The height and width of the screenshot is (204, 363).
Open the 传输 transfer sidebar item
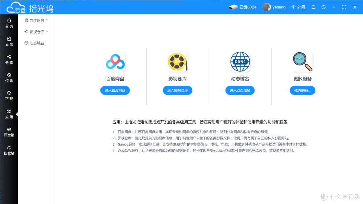click(x=9, y=78)
